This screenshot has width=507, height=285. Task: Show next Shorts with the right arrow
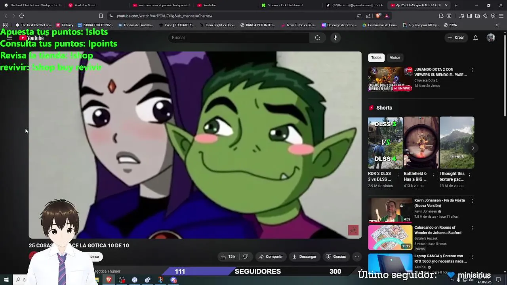(x=473, y=148)
